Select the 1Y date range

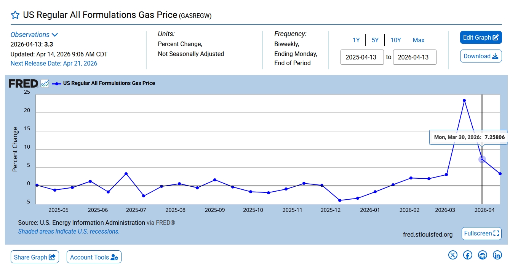[356, 40]
